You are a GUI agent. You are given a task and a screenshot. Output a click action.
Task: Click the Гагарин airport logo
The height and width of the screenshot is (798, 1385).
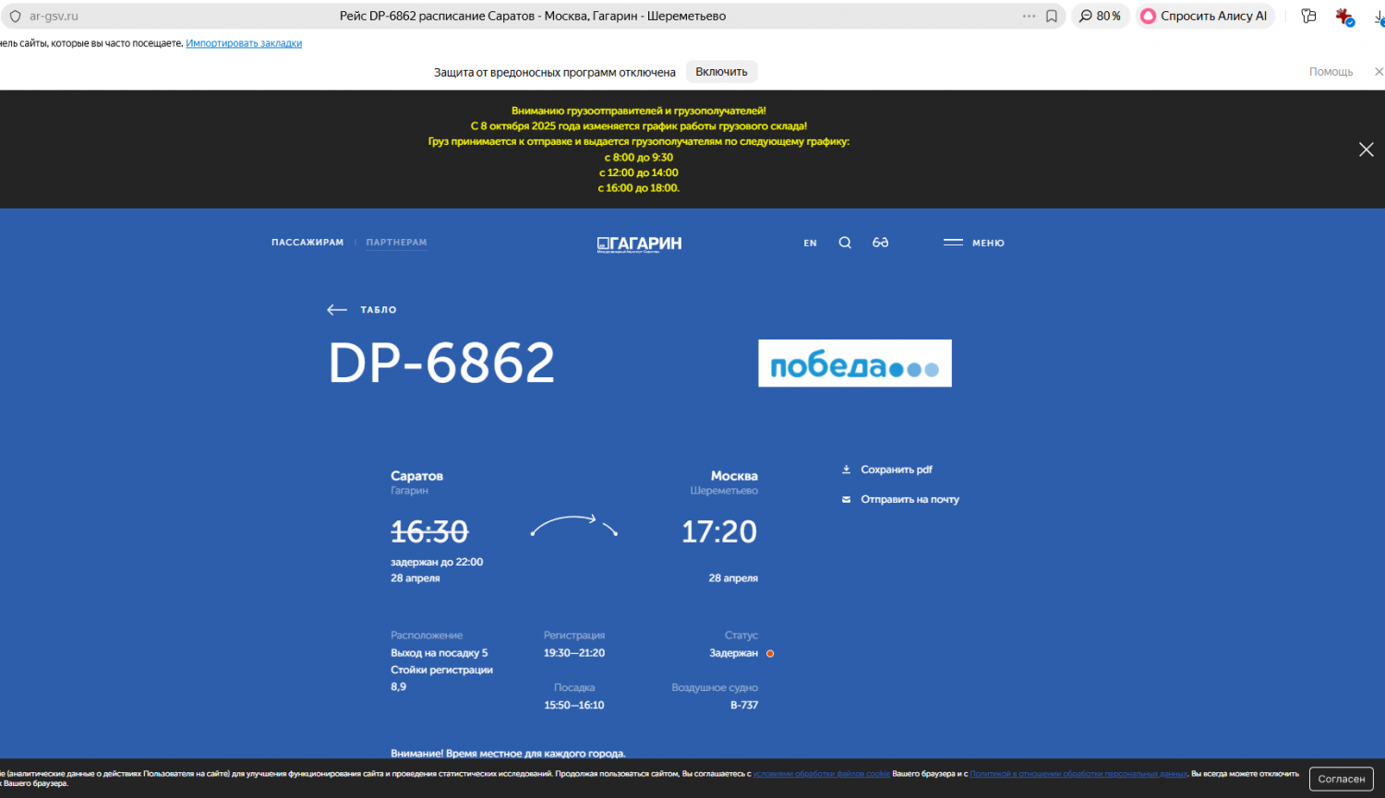click(x=639, y=244)
